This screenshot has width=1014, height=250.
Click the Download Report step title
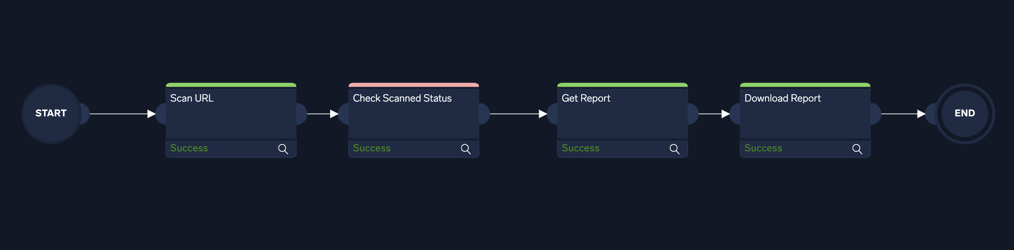pos(782,98)
